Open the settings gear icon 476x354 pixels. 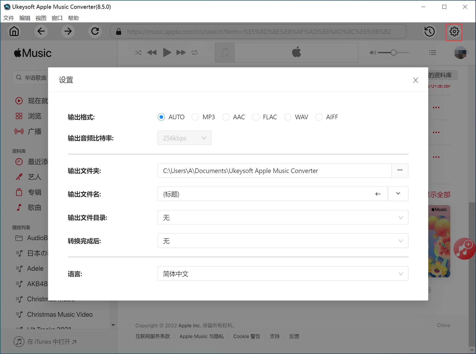pos(454,32)
